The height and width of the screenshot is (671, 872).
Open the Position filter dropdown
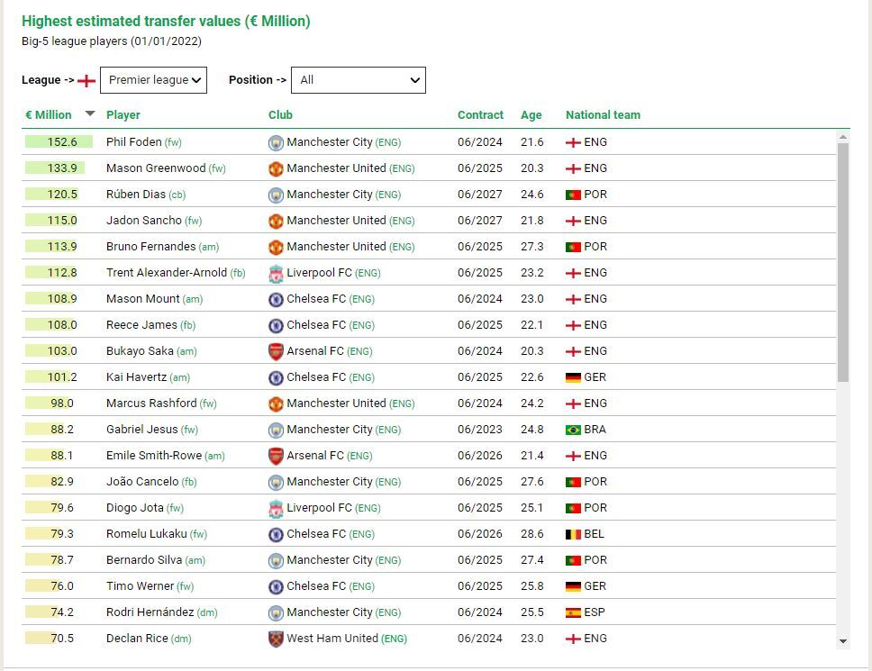(360, 80)
